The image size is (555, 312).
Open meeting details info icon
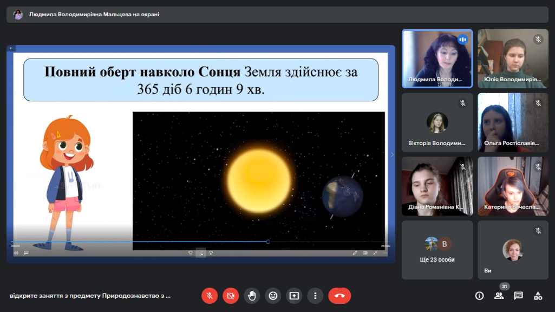(479, 296)
